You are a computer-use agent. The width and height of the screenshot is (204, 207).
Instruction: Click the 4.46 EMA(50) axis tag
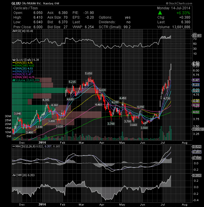coord(196,101)
